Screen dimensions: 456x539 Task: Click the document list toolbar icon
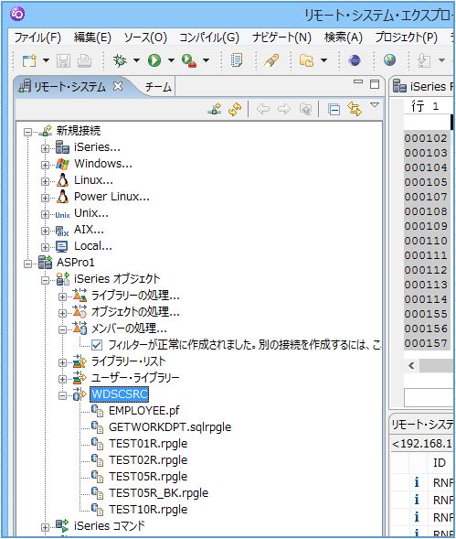[237, 60]
